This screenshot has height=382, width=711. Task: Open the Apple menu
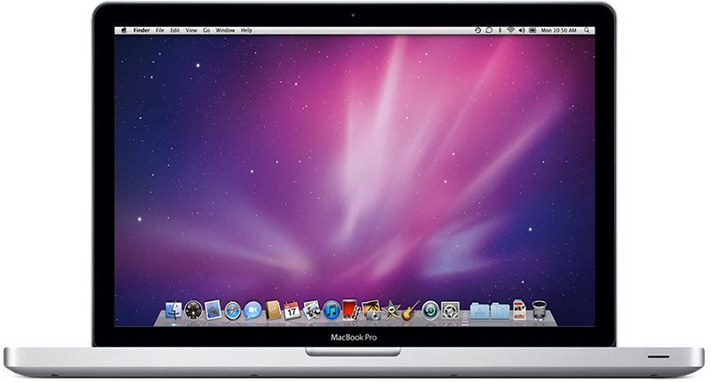(x=124, y=30)
